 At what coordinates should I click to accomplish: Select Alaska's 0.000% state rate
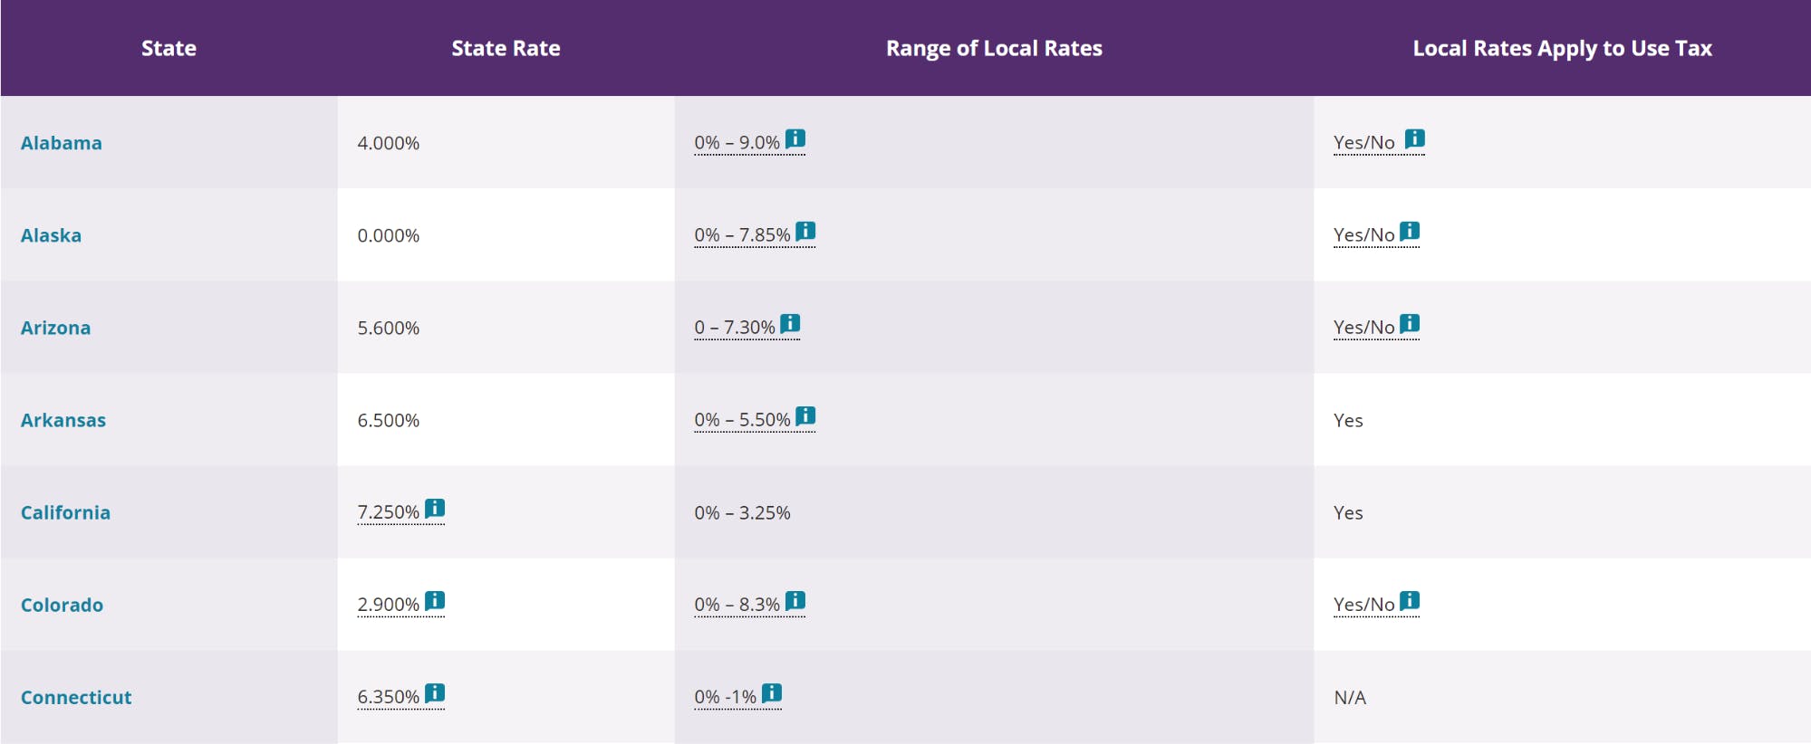click(389, 235)
